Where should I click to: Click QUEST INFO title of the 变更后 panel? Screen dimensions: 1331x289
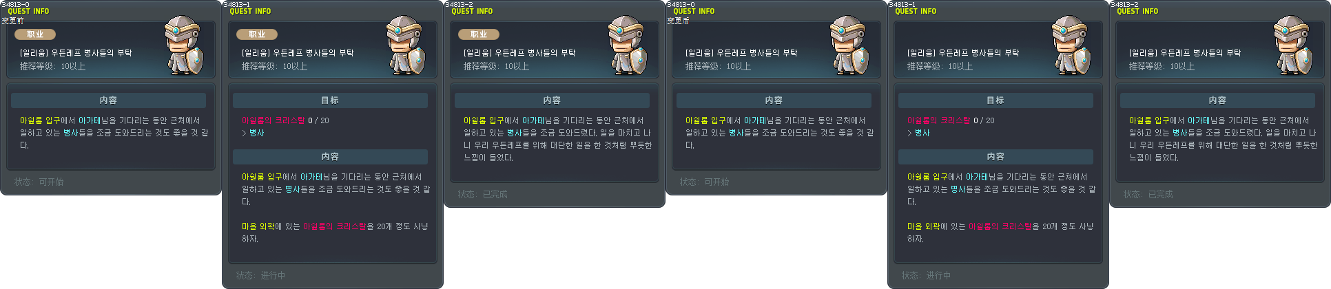tap(694, 12)
